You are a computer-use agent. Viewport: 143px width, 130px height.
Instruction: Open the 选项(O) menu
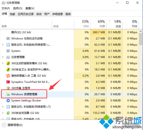(18, 8)
